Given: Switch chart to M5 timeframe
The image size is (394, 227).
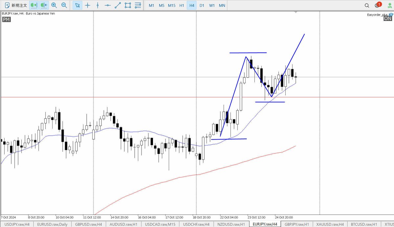Looking at the screenshot, I should pos(161,6).
